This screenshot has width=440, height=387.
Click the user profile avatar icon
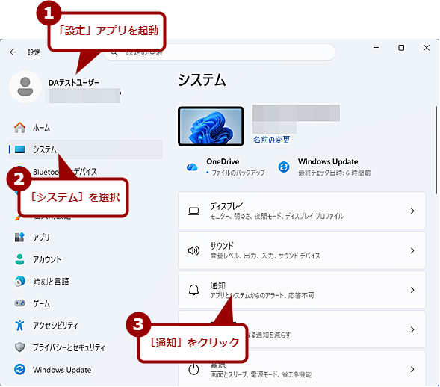[x=25, y=87]
